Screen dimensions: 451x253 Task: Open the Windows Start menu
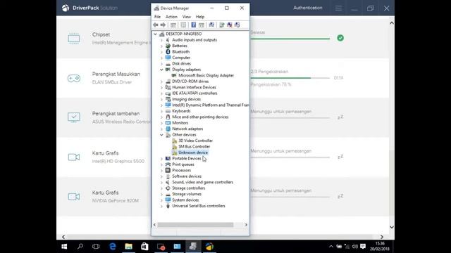(64, 247)
